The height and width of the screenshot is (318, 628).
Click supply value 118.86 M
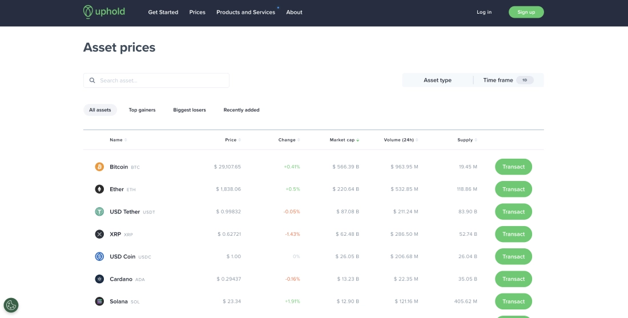467,189
